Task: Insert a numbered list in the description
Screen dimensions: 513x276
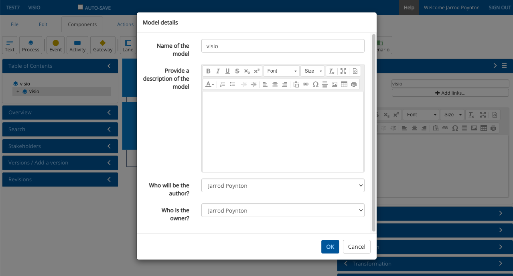Action: 223,84
